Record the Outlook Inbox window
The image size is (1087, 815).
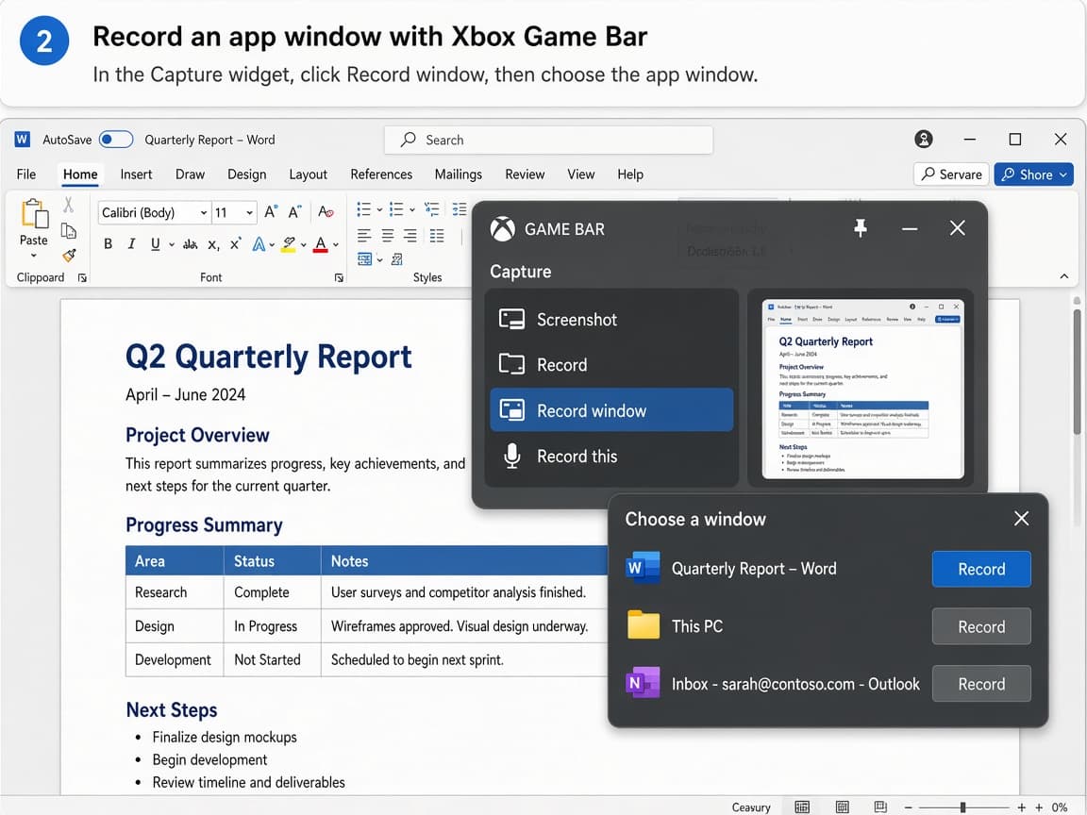[981, 684]
